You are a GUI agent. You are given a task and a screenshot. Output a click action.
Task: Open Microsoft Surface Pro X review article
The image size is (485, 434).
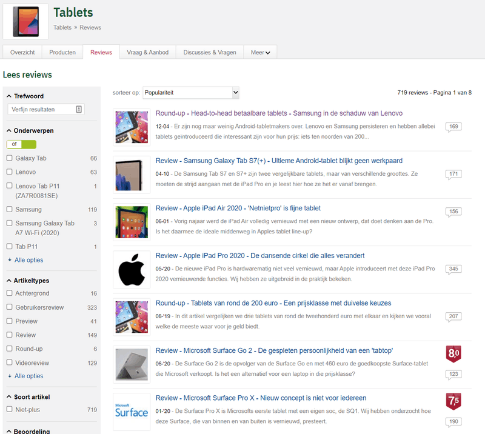coord(261,398)
